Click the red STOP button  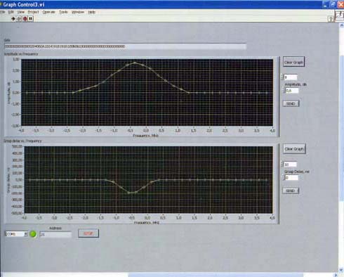tap(88, 233)
